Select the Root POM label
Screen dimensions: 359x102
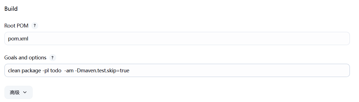click(16, 26)
